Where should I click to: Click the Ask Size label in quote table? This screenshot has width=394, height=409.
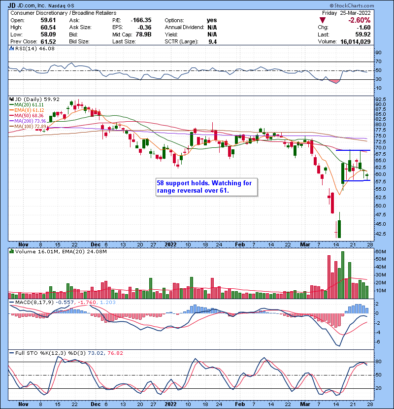pos(80,28)
